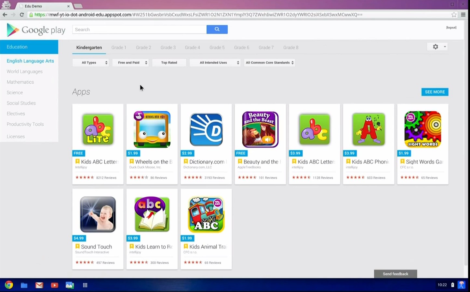Click bookmark icon beside Sight Words title
470x292 pixels.
tap(402, 161)
